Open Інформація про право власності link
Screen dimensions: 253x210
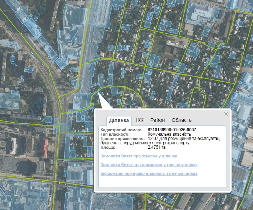pos(149,173)
